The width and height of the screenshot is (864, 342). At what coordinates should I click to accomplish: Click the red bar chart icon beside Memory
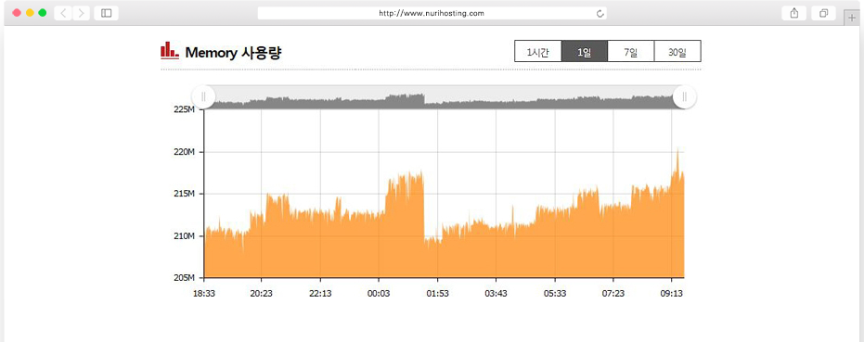tap(169, 51)
